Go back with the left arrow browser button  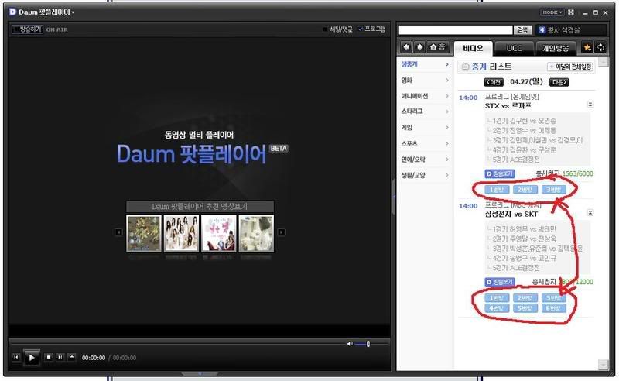click(406, 47)
